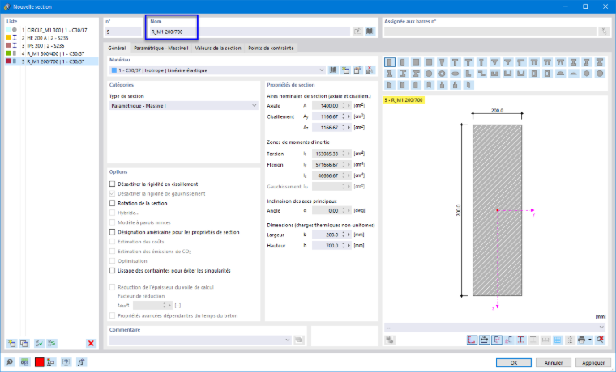Click the Annuler button

pos(553,362)
